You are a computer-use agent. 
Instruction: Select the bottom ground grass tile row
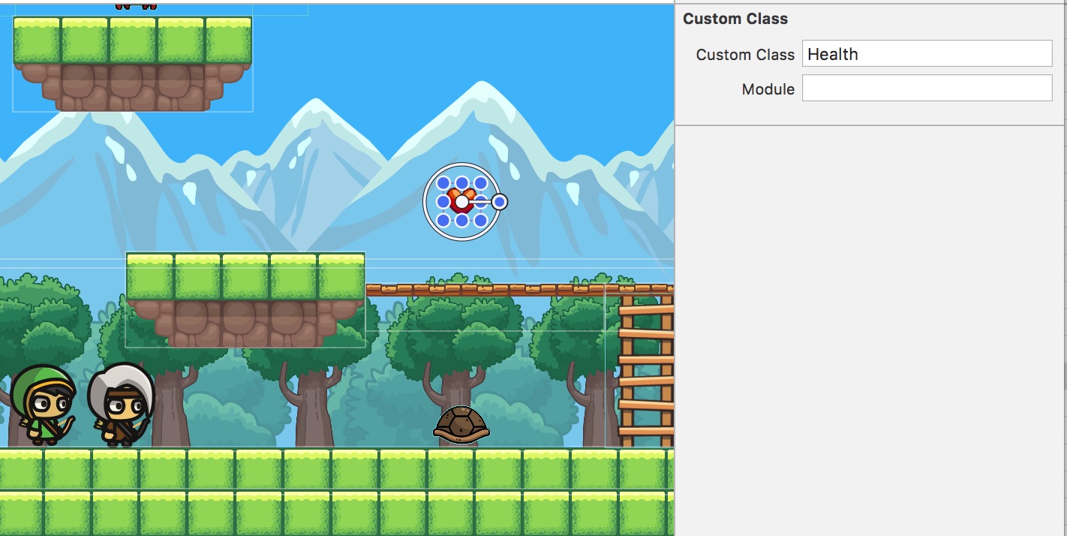(336, 513)
